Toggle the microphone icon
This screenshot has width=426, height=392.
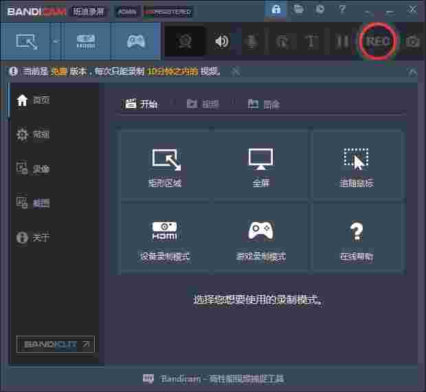point(252,42)
